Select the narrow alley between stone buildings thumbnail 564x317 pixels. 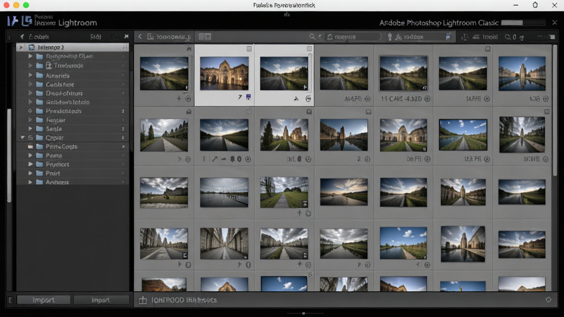(x=224, y=243)
